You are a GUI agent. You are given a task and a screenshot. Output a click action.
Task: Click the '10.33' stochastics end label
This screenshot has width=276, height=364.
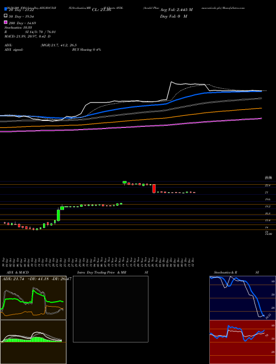(268, 316)
